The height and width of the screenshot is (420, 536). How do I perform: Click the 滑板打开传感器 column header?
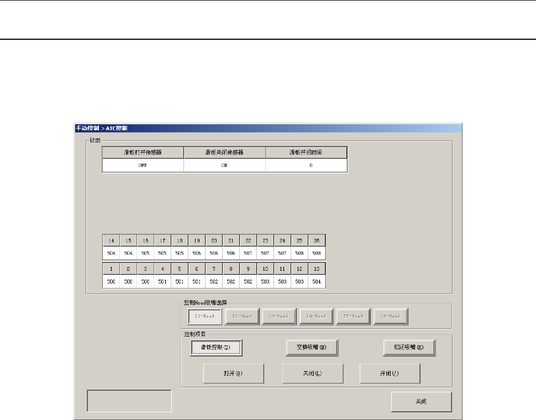click(143, 153)
